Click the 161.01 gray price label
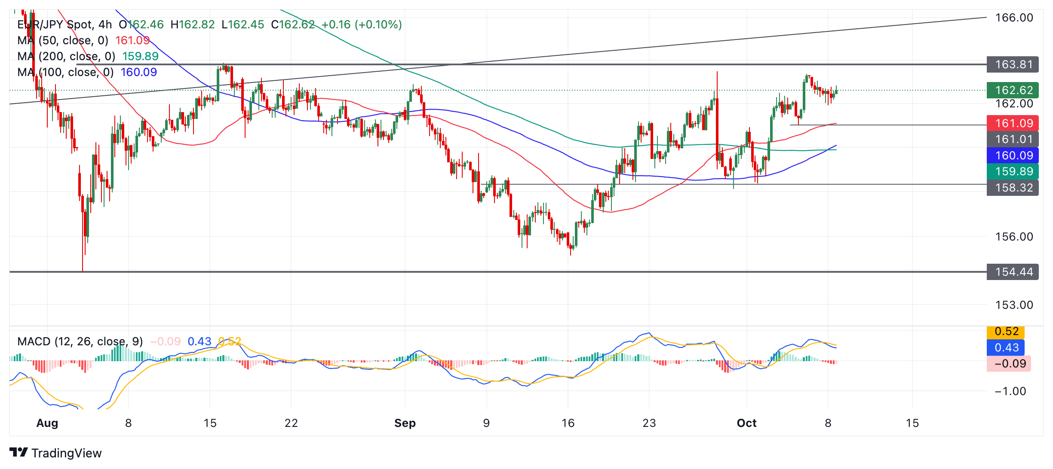 point(1012,139)
